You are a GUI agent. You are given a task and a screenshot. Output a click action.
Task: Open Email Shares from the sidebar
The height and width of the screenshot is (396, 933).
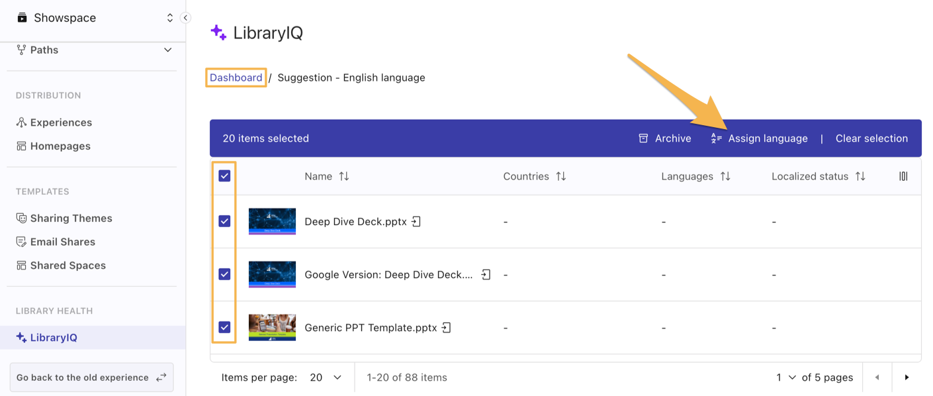pyautogui.click(x=21, y=242)
